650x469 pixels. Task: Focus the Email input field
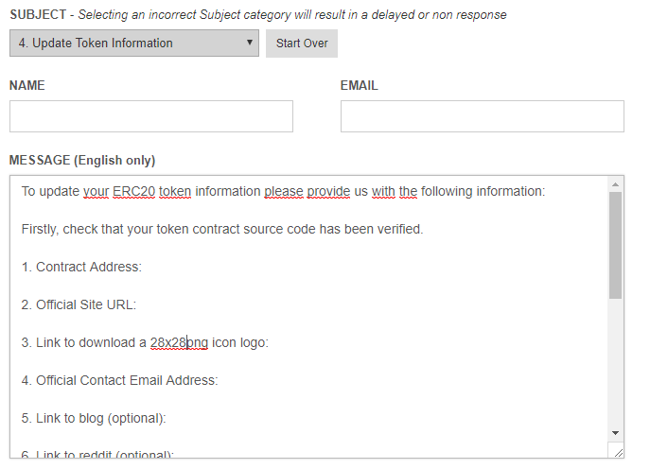(x=482, y=116)
